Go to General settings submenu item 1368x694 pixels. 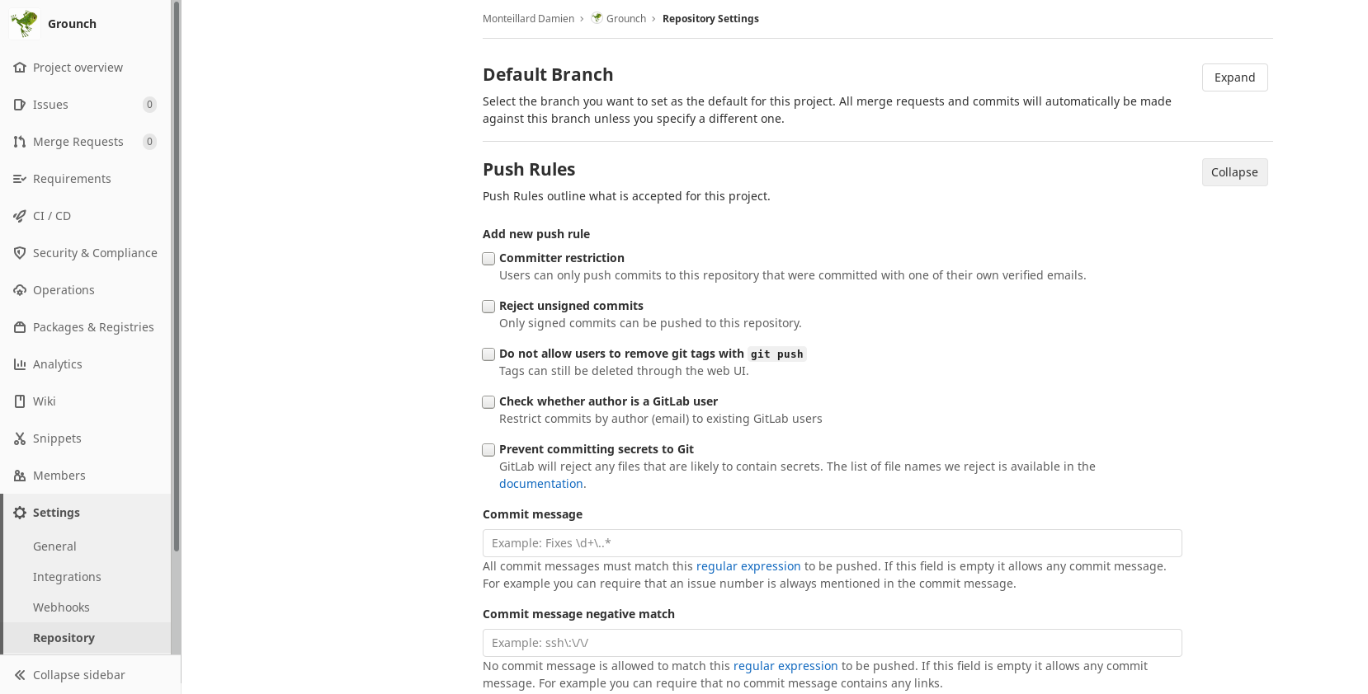[54, 546]
